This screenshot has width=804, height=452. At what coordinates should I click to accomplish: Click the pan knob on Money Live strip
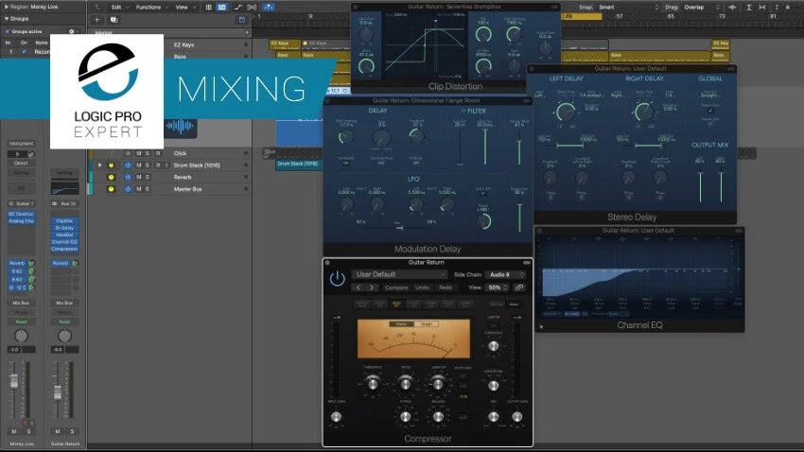tap(21, 336)
